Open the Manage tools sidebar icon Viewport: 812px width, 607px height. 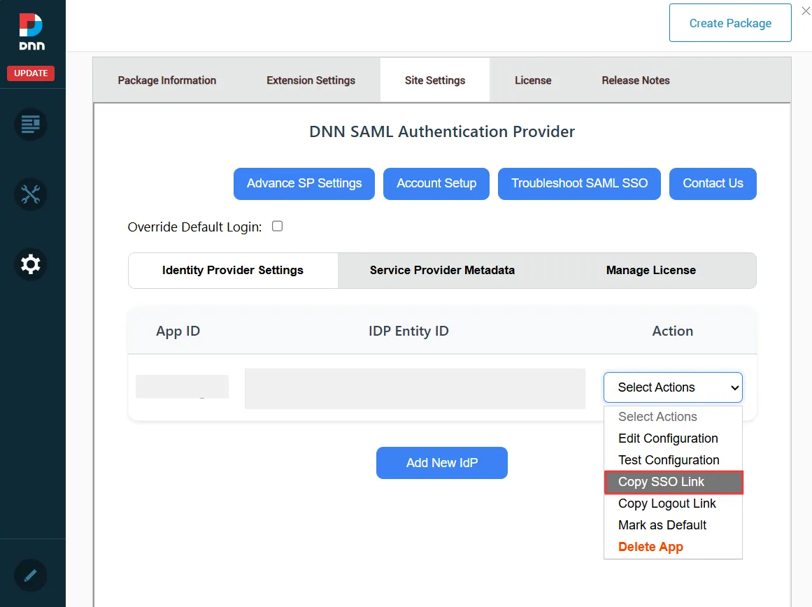[31, 194]
